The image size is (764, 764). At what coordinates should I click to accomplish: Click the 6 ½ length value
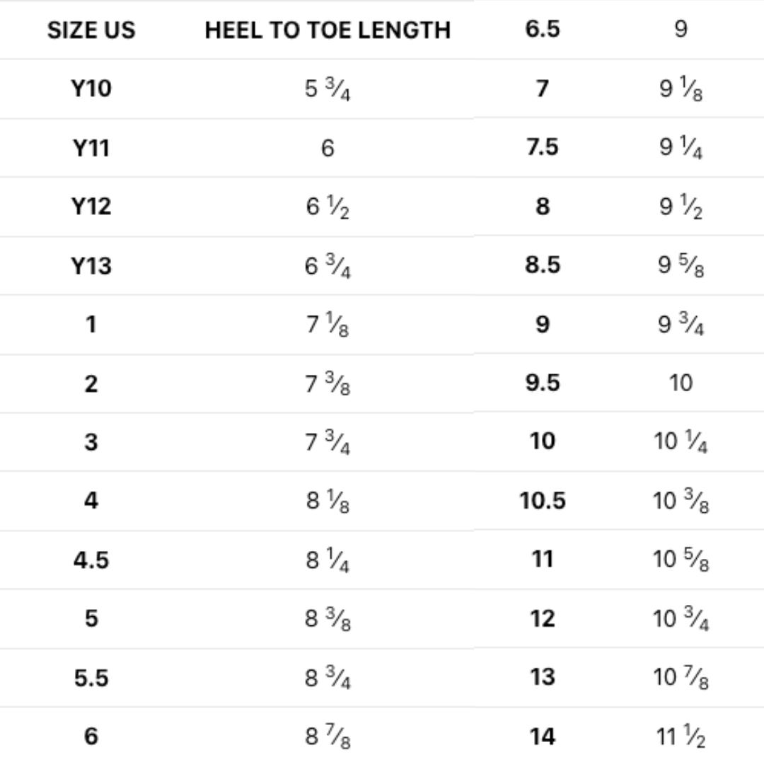[x=328, y=207]
